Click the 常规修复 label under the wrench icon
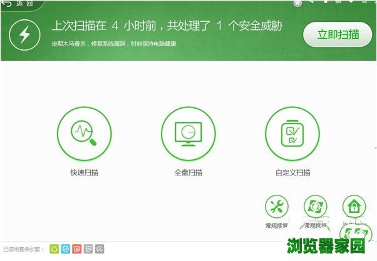This screenshot has height=261, width=377. pyautogui.click(x=277, y=225)
